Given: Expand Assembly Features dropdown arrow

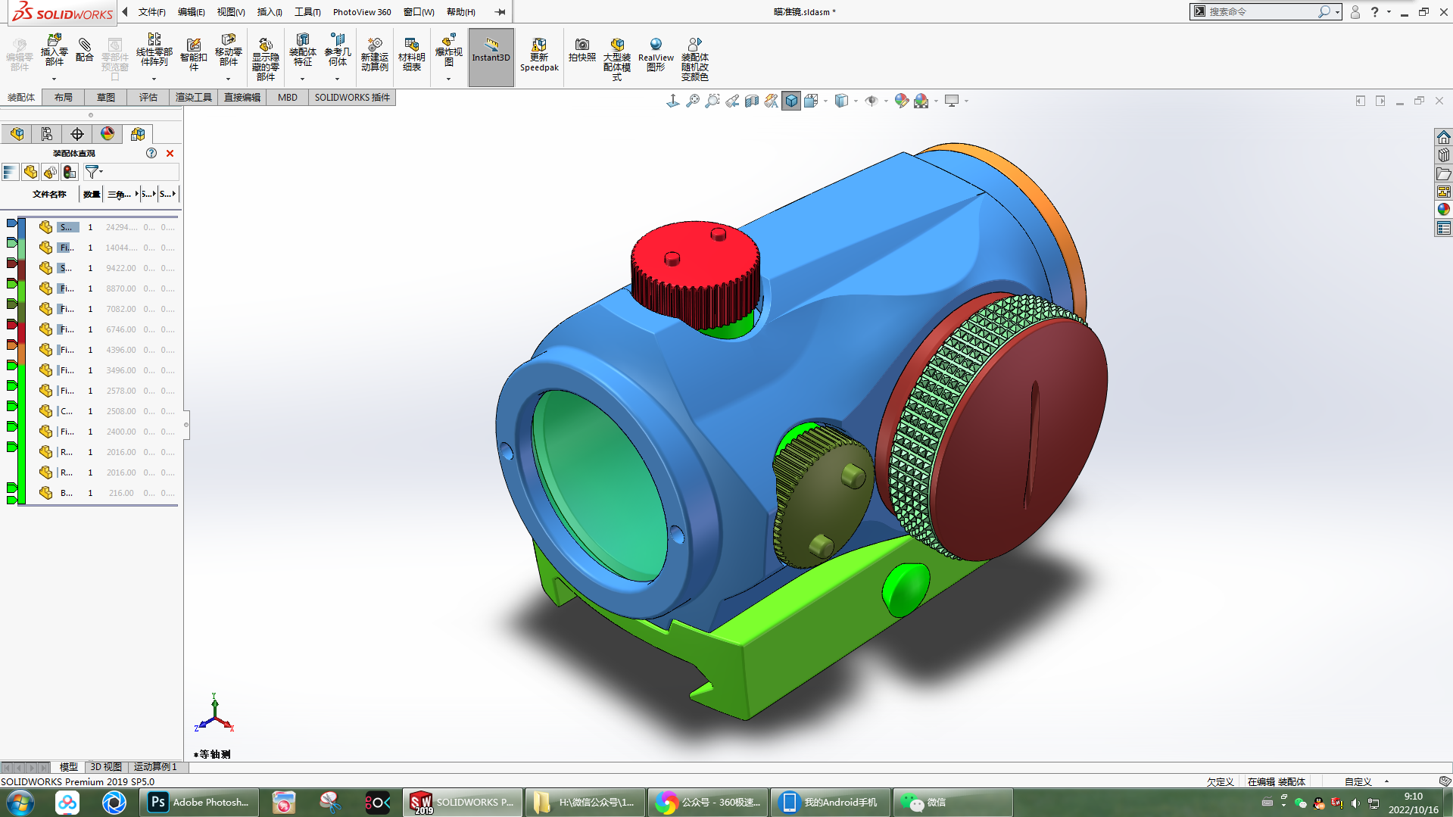Looking at the screenshot, I should coord(302,79).
